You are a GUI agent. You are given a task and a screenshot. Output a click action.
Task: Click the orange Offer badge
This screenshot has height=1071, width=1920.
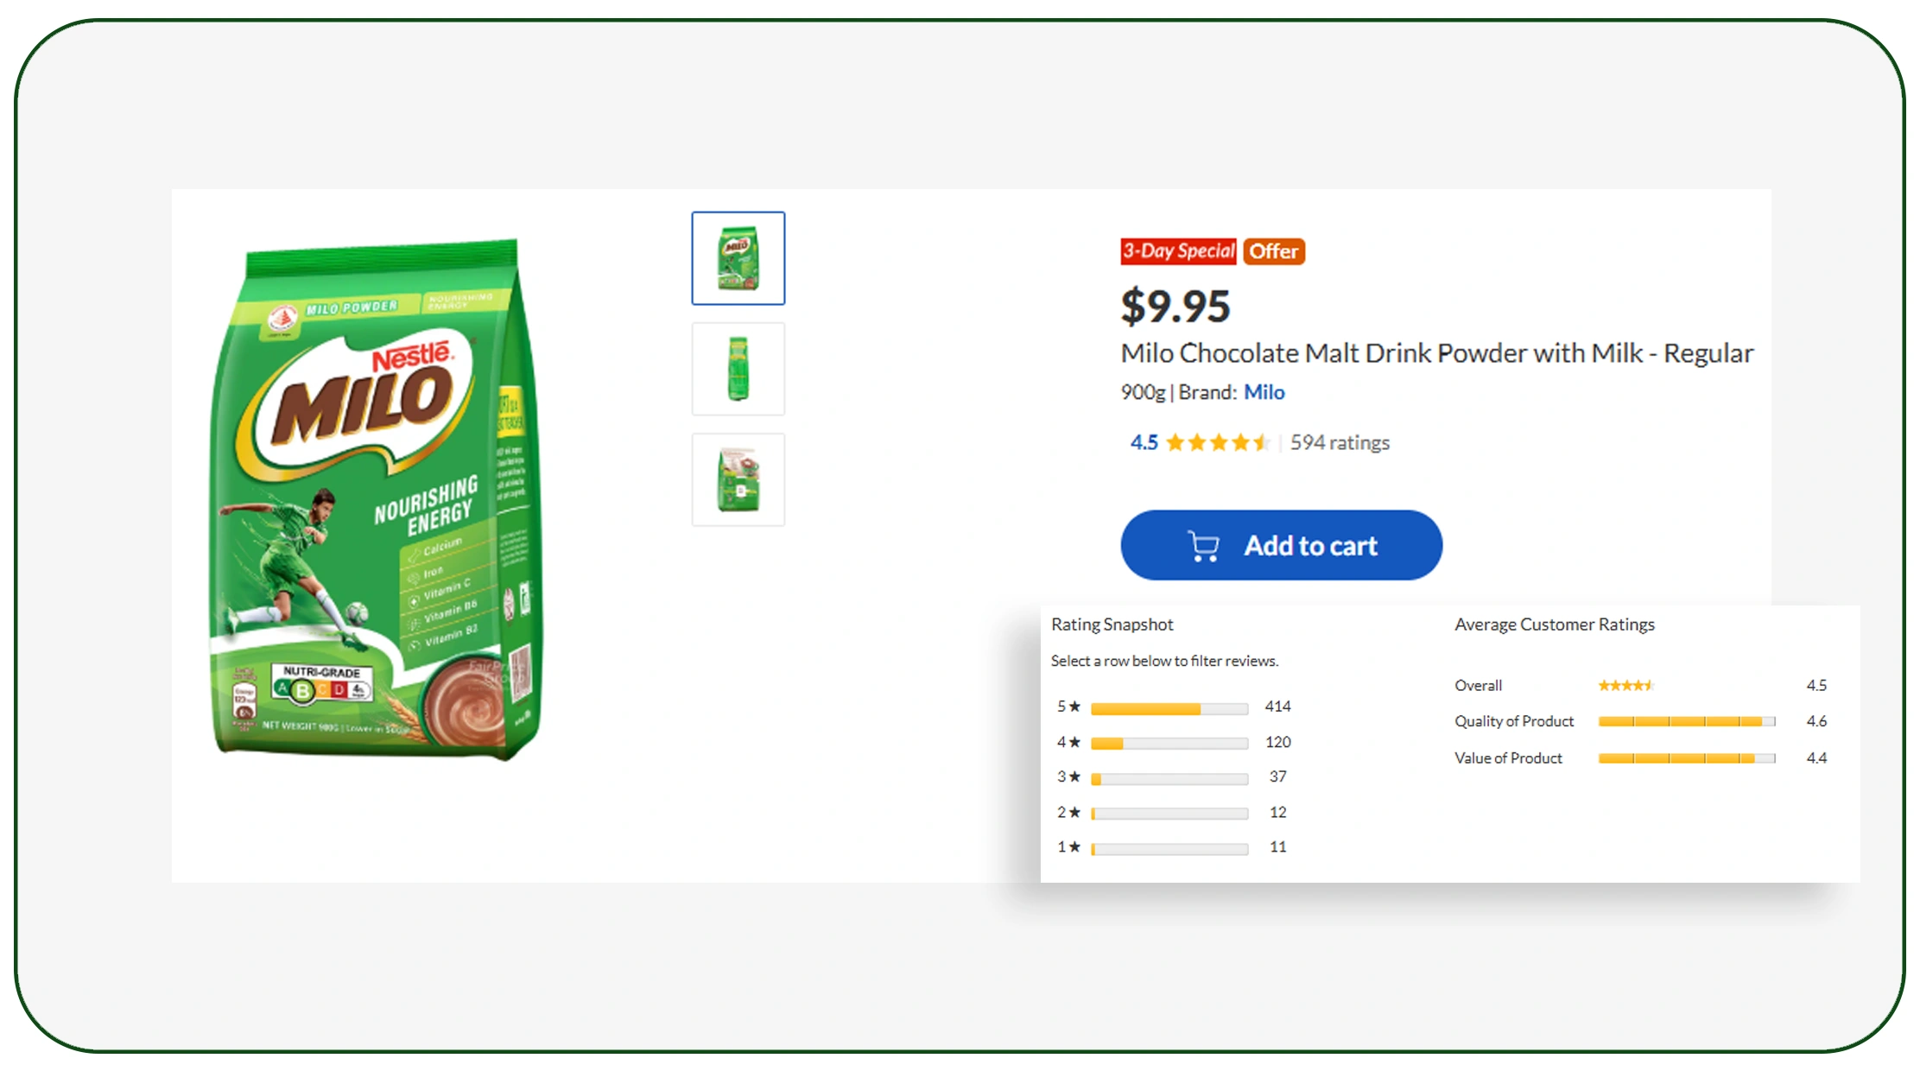tap(1274, 251)
